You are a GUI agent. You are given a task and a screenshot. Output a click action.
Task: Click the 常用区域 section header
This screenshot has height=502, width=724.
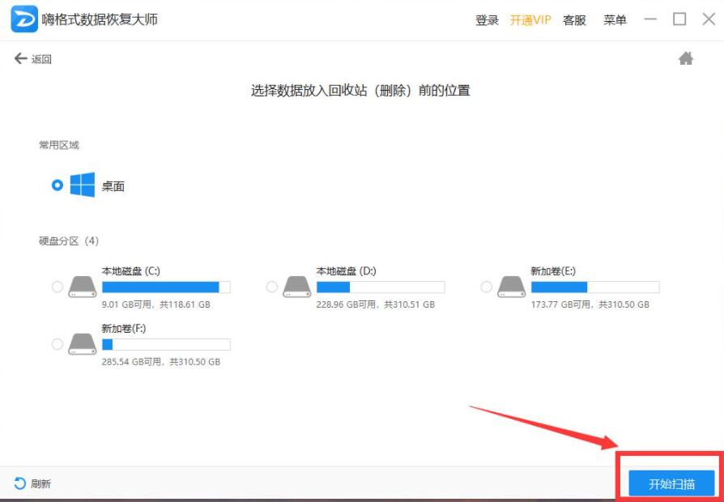tap(58, 145)
